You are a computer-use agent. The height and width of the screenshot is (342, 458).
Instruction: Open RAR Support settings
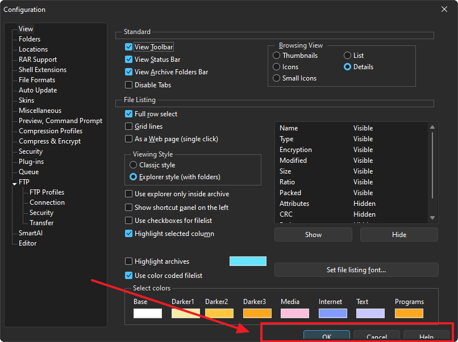click(38, 60)
